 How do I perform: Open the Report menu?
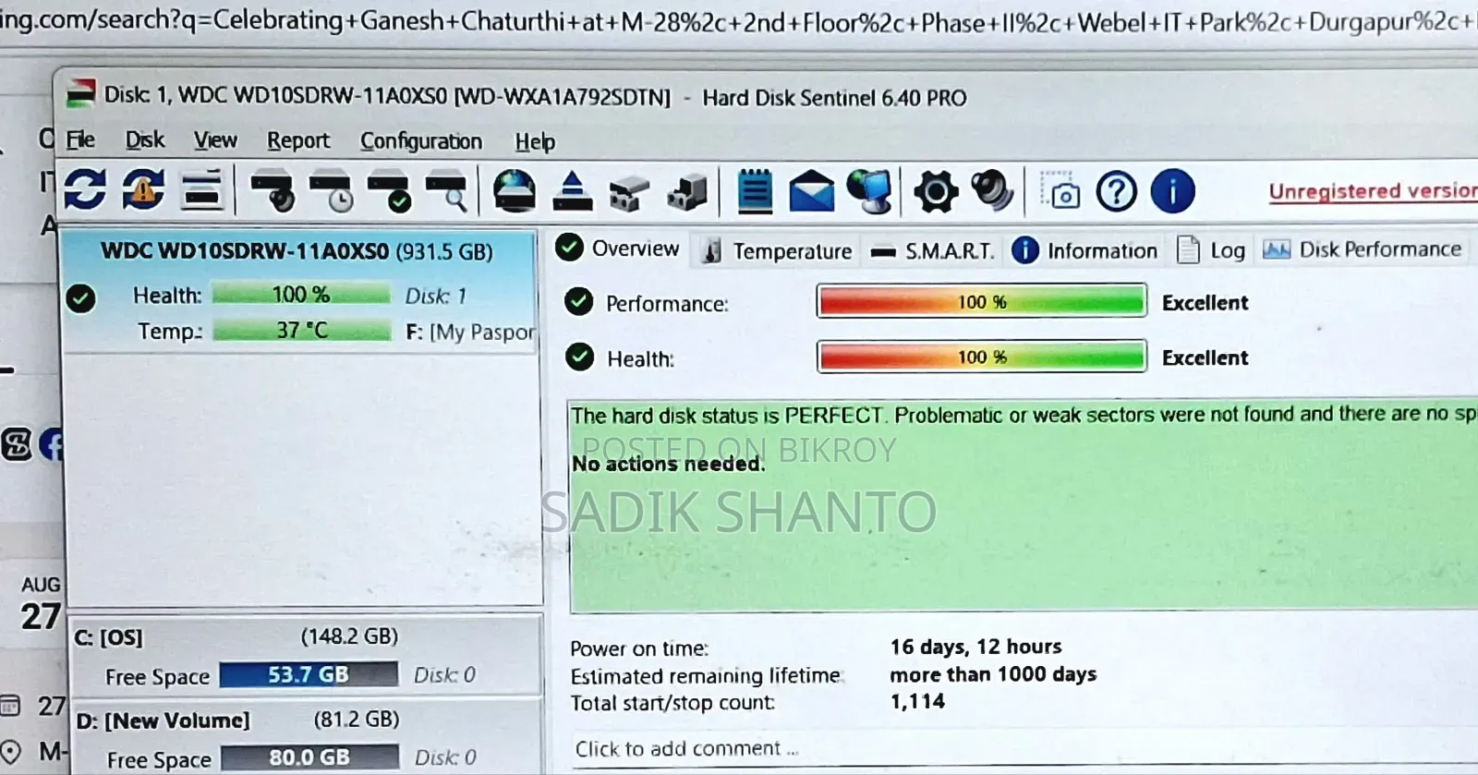pyautogui.click(x=298, y=140)
